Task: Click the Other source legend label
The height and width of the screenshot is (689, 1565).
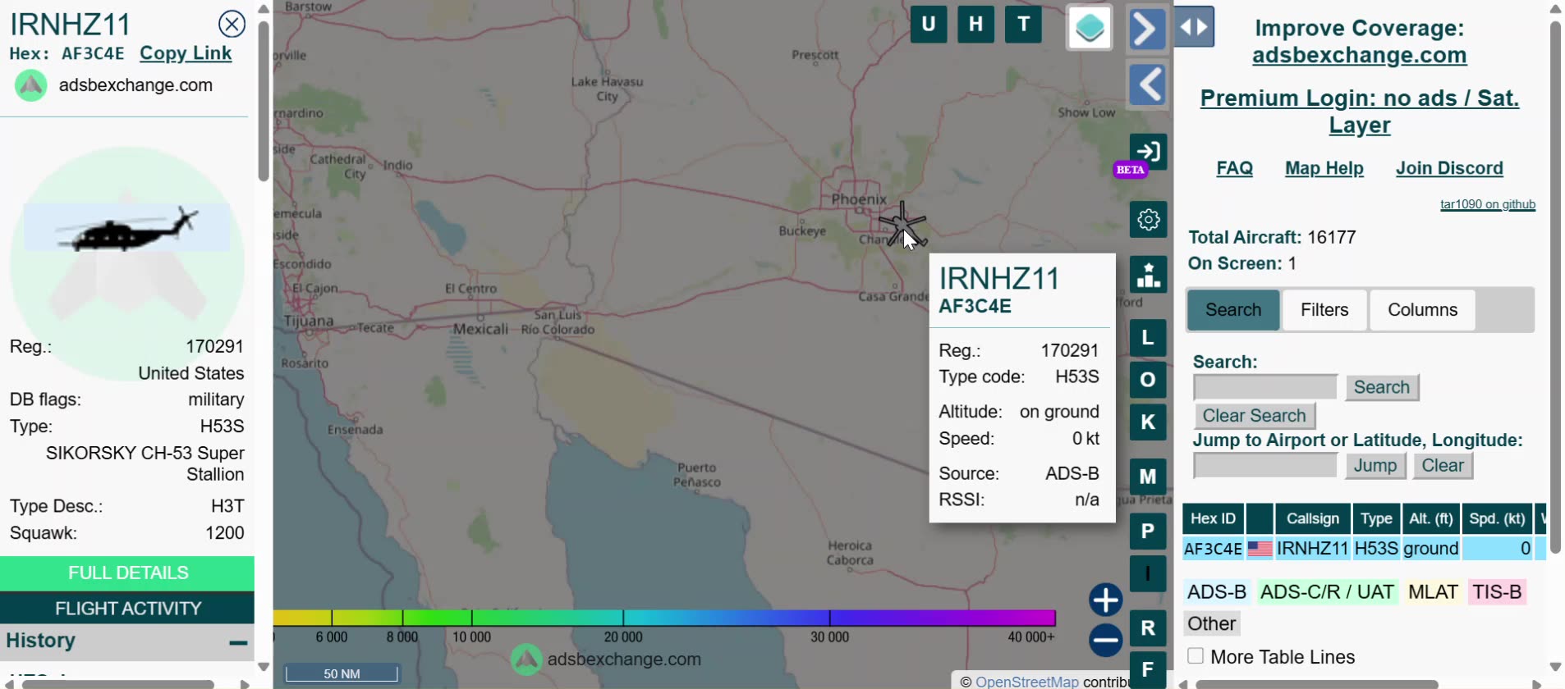Action: (1211, 624)
